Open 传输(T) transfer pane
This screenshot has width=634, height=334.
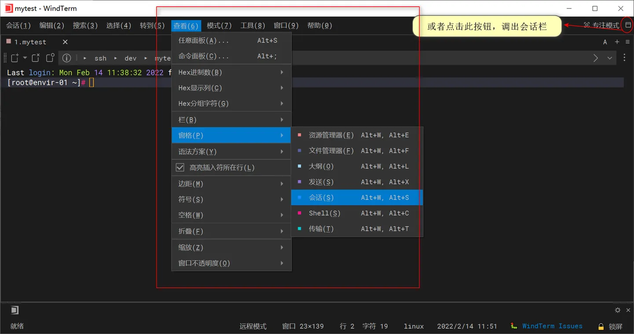click(357, 229)
